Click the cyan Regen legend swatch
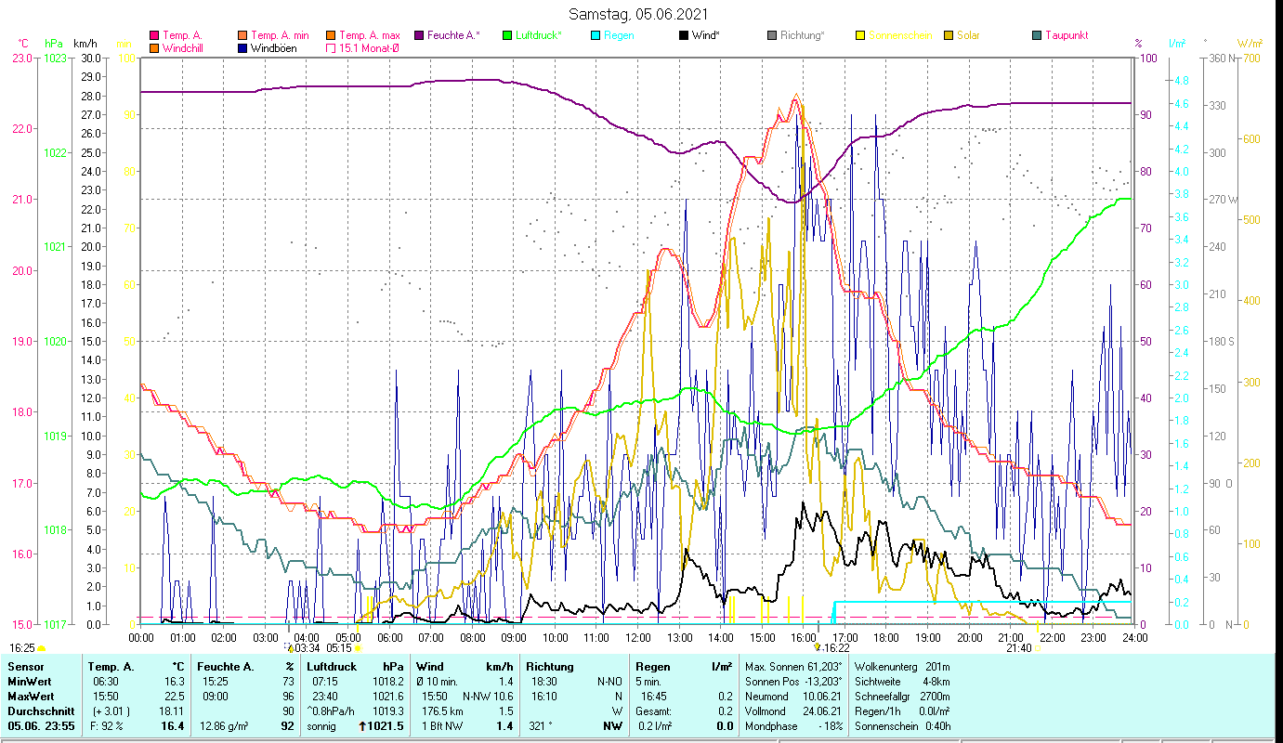Image resolution: width=1283 pixels, height=743 pixels. click(595, 35)
